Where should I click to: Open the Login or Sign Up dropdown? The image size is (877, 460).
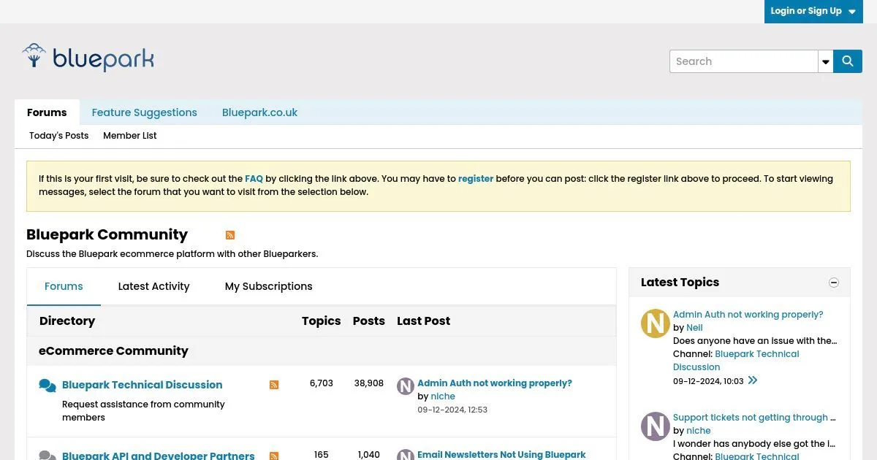813,11
